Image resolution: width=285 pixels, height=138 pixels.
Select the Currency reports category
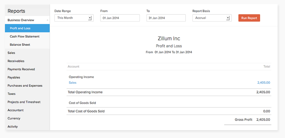click(14, 119)
